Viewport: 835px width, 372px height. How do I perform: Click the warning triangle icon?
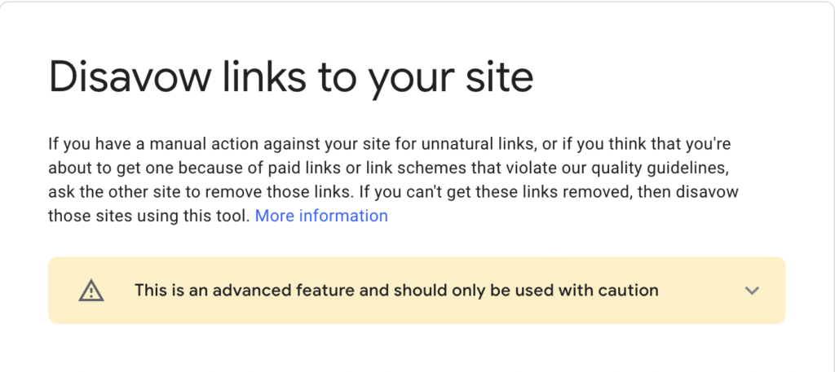point(91,291)
